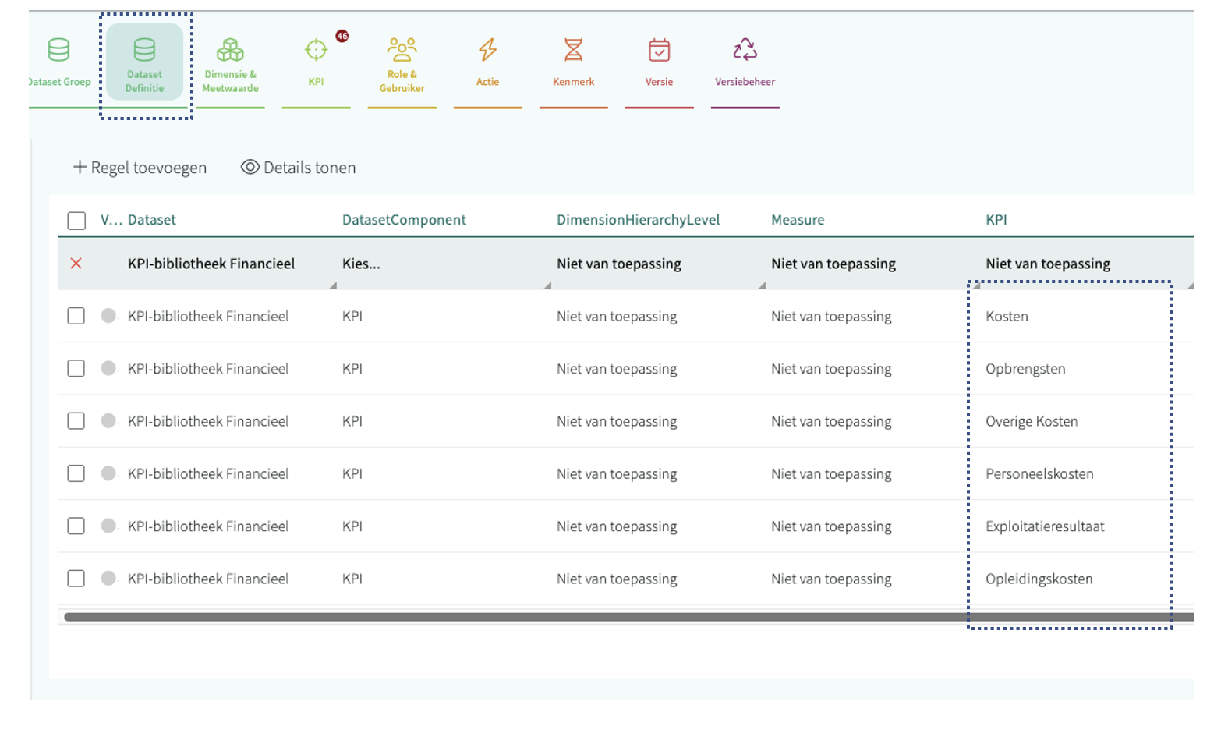The image size is (1221, 730).
Task: Select the Dataset Definitie icon
Action: [x=144, y=50]
